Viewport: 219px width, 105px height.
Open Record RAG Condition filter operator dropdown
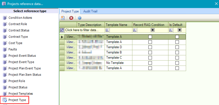135,30
